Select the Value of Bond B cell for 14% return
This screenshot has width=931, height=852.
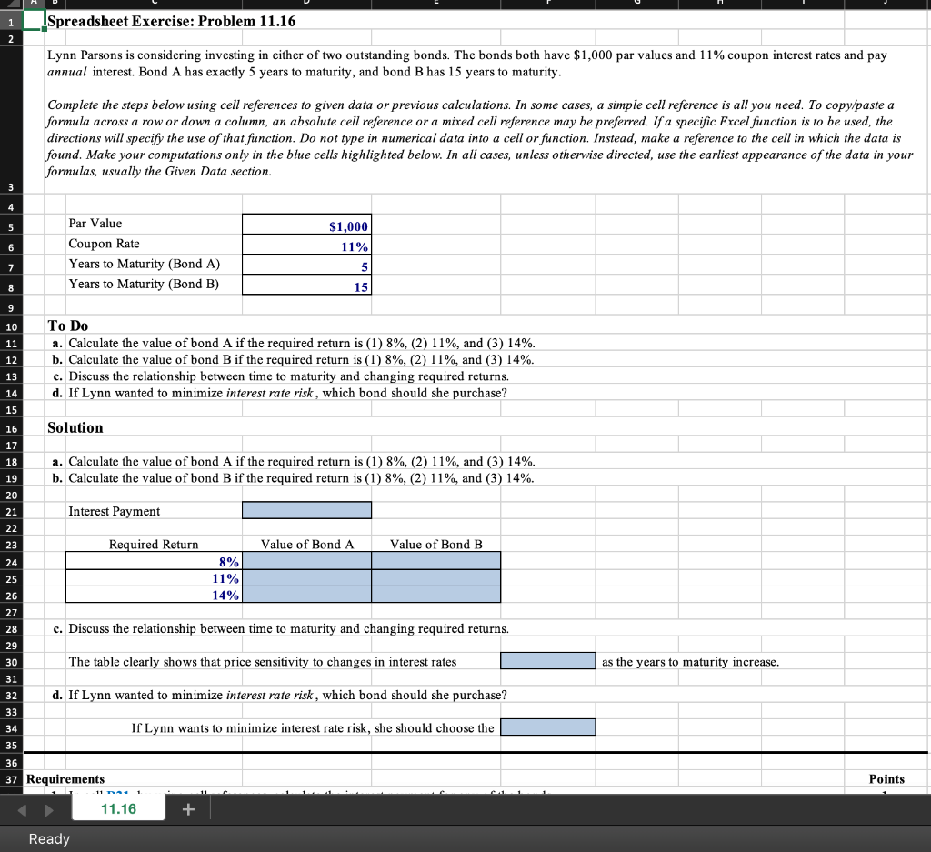(x=436, y=594)
